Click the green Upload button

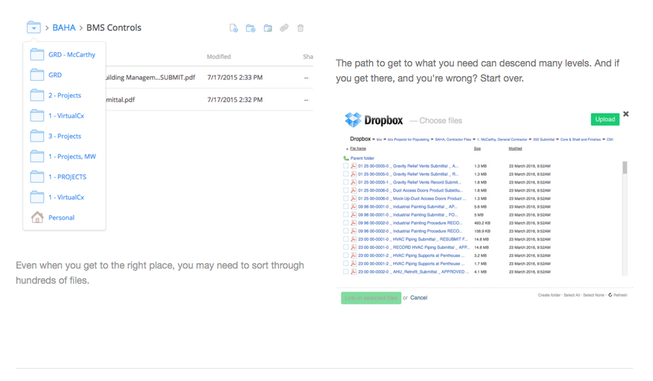[x=604, y=119]
